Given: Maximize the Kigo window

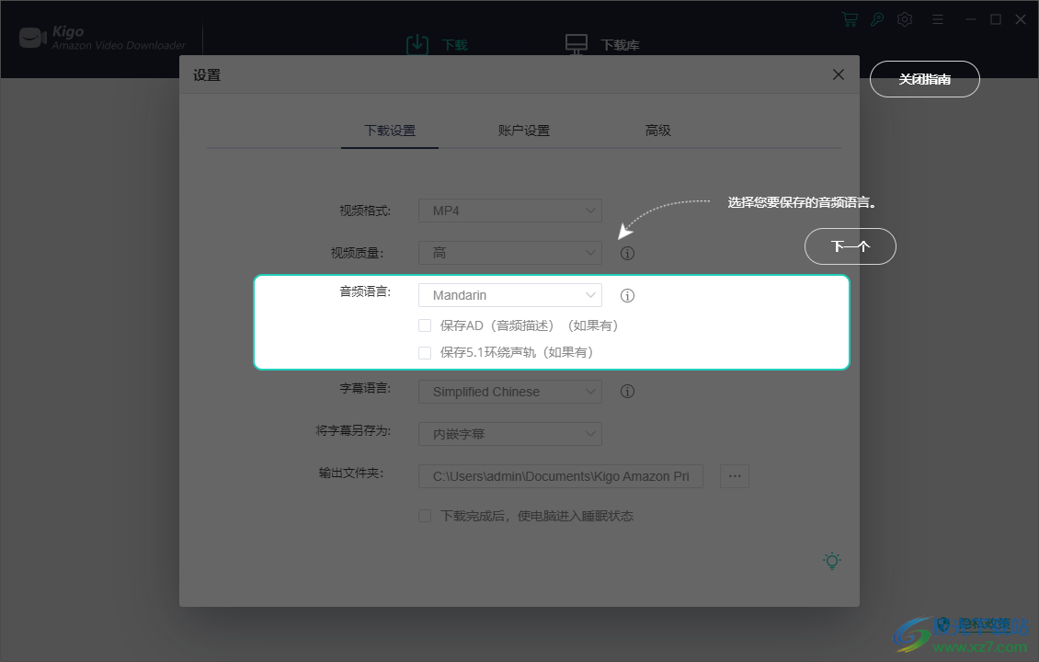Looking at the screenshot, I should [x=995, y=19].
